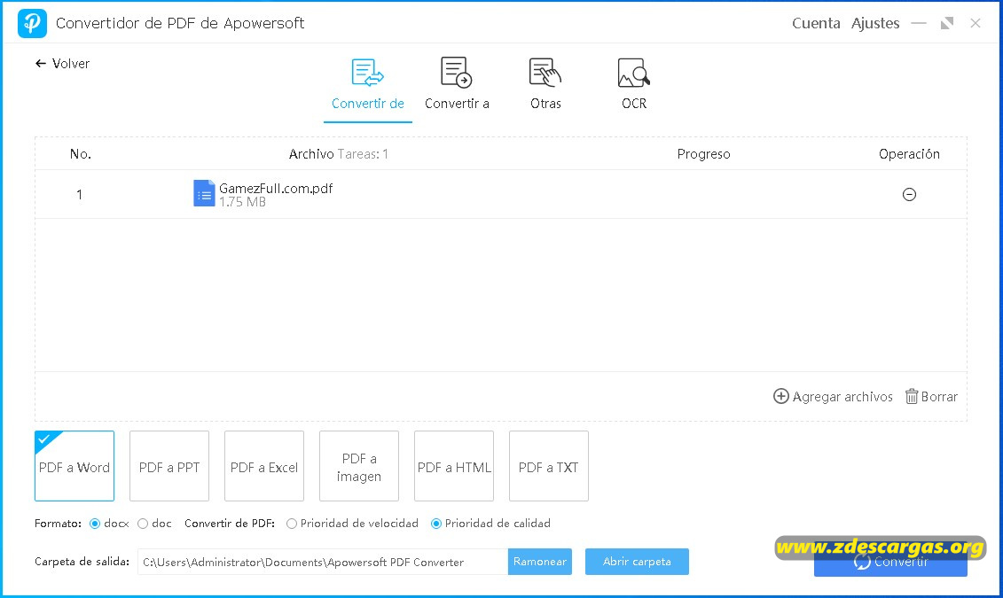The height and width of the screenshot is (598, 1003).
Task: Select the doc format radio button
Action: point(143,524)
